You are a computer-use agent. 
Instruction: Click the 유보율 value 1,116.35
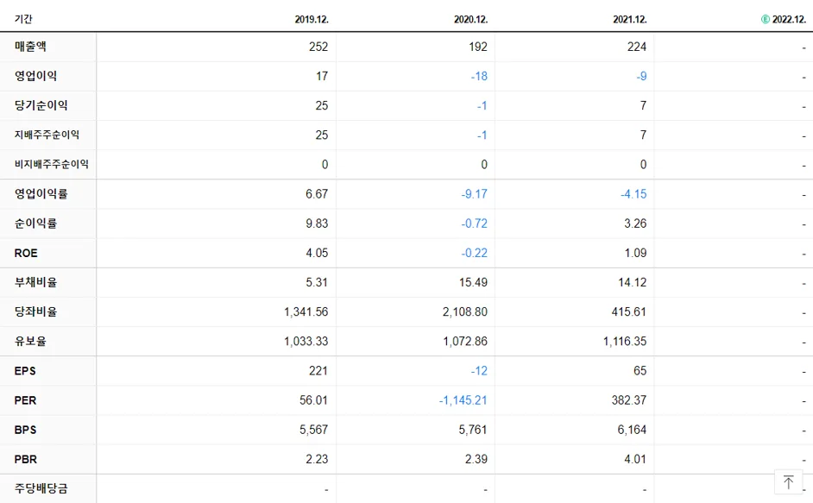(x=625, y=341)
